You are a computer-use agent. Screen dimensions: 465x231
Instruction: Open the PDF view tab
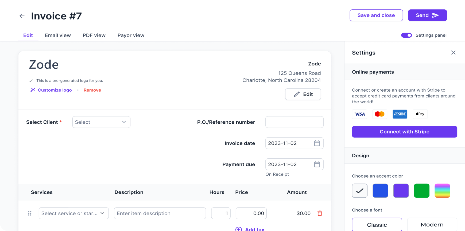click(x=94, y=35)
